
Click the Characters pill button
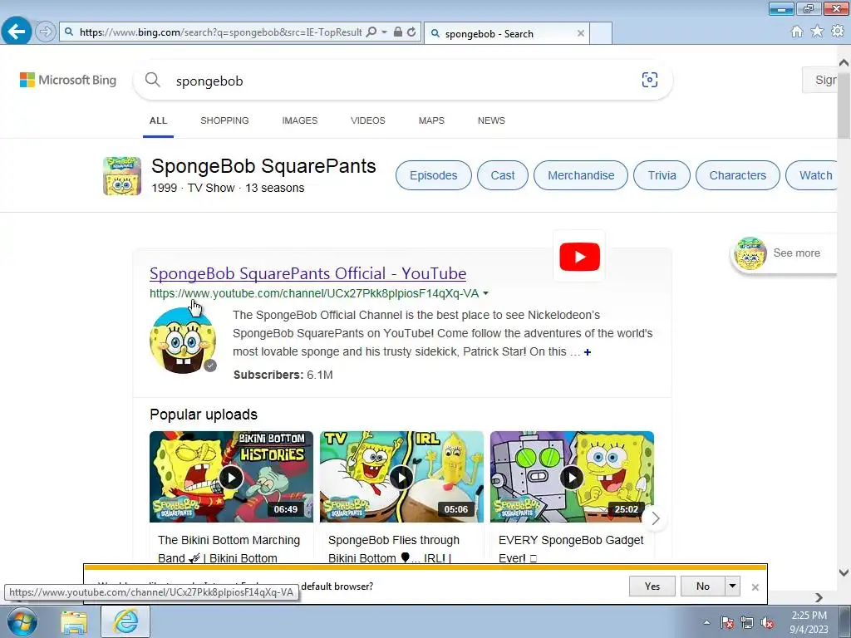738,175
